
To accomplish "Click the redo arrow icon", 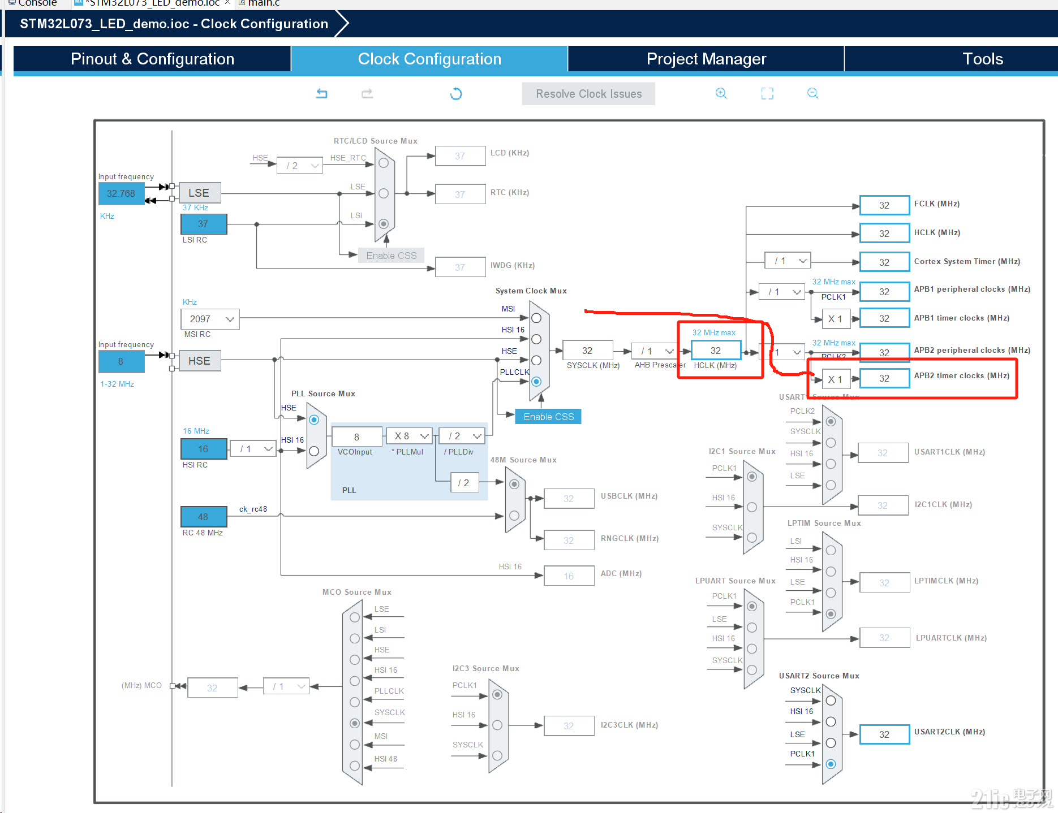I will coord(367,93).
